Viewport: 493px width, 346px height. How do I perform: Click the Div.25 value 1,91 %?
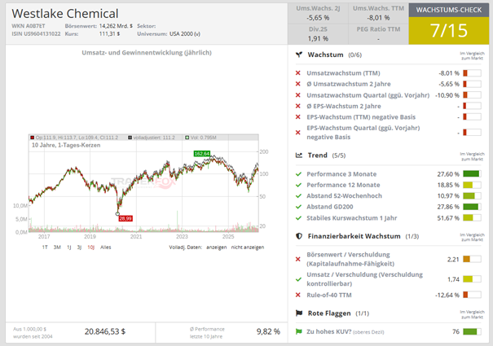[318, 38]
